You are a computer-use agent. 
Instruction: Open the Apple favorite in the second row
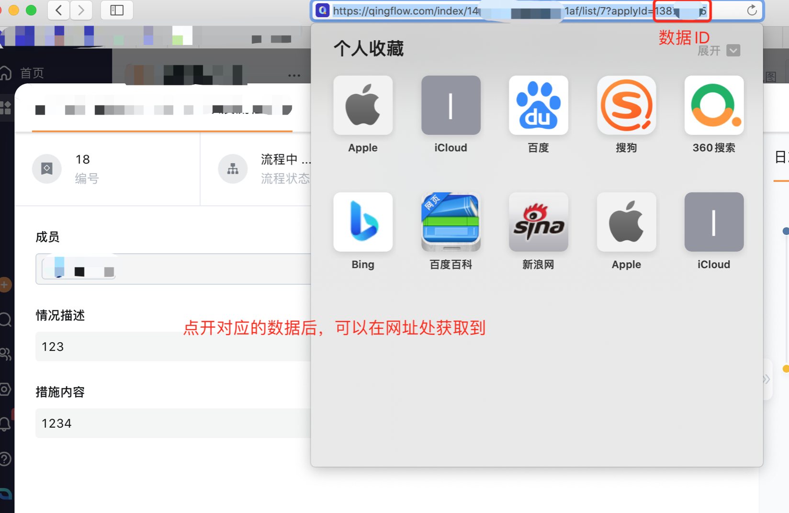(x=626, y=222)
